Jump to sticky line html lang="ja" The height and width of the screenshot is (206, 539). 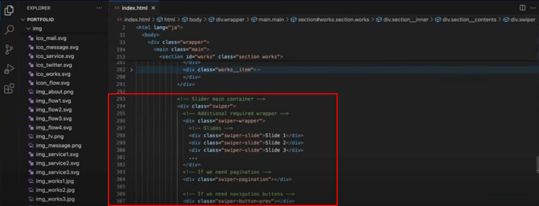point(159,27)
